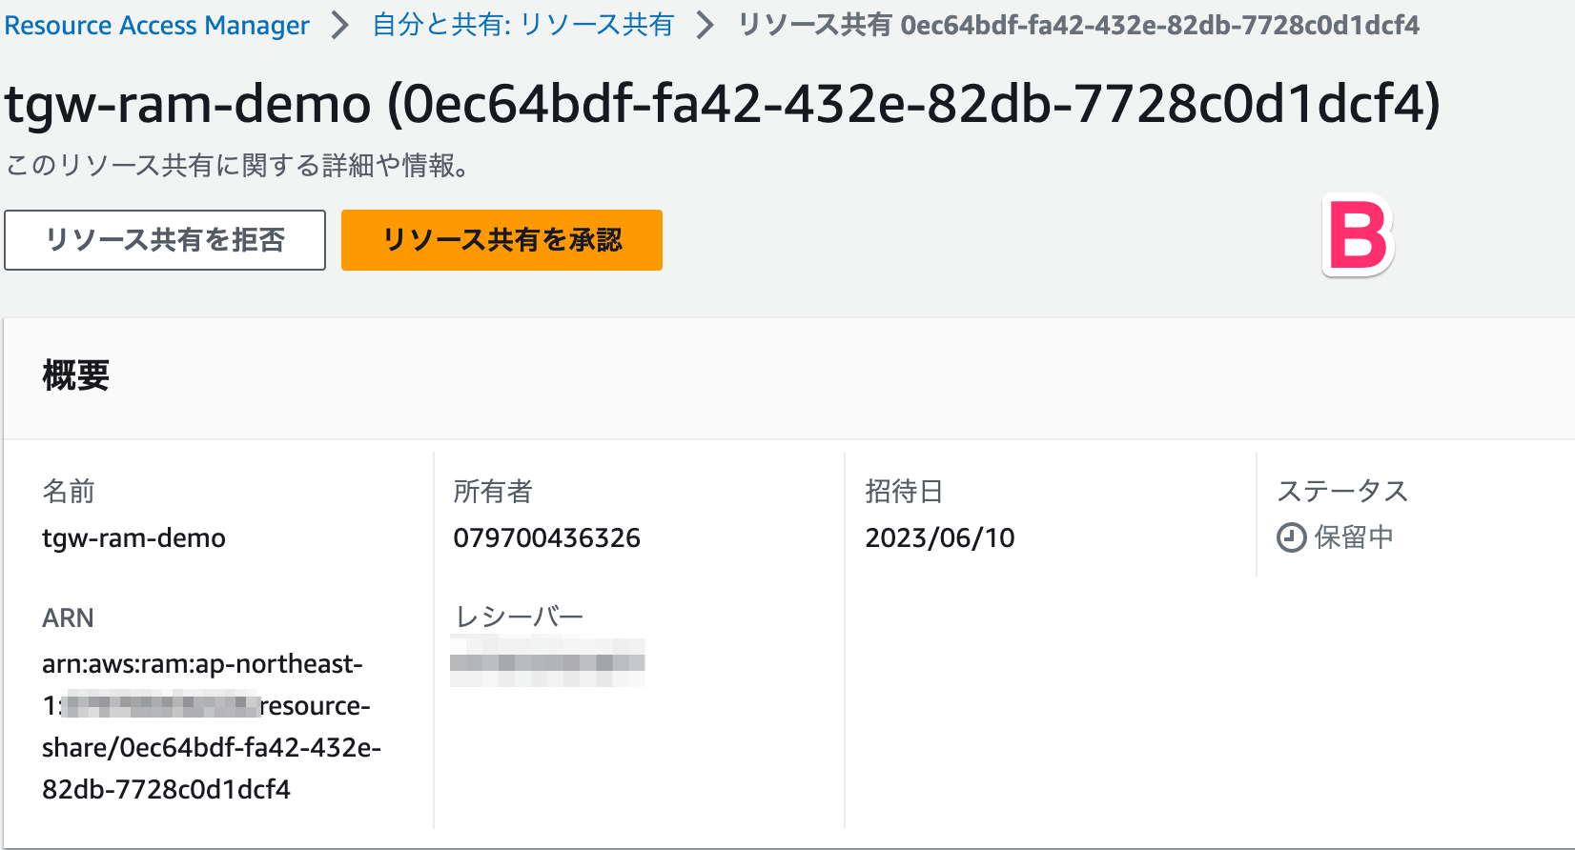
Task: Click the 保留中 status text
Action: pos(1354,537)
